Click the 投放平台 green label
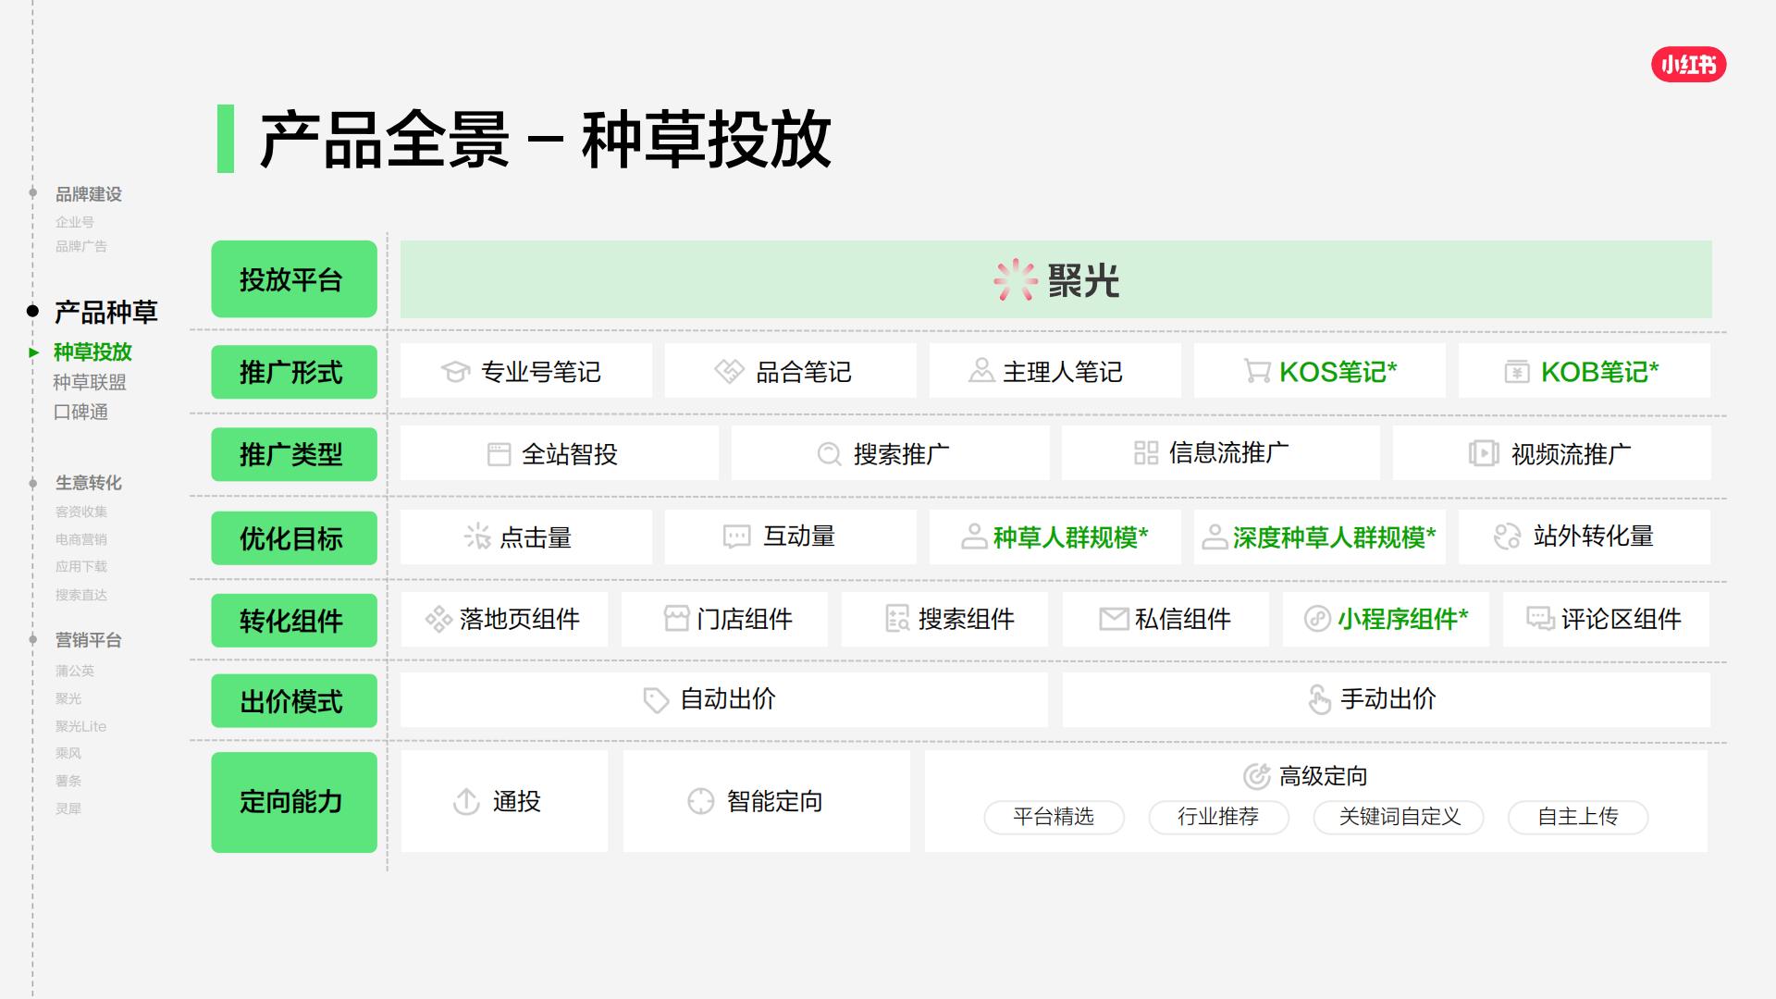The width and height of the screenshot is (1776, 999). [294, 279]
